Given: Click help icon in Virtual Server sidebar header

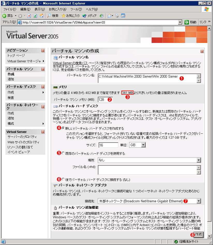Looking at the screenshot, I should (43, 132).
